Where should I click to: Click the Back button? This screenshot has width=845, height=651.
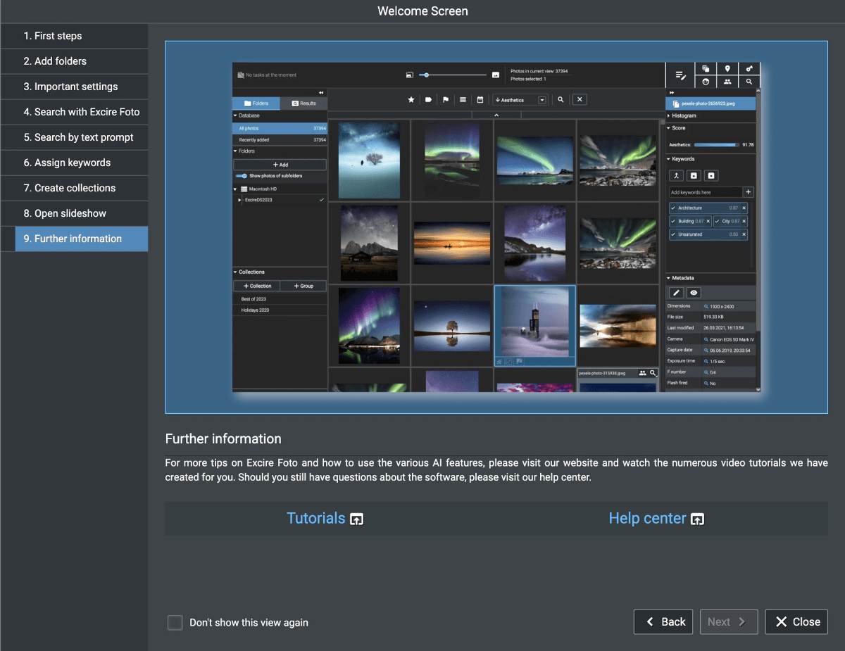(x=663, y=621)
